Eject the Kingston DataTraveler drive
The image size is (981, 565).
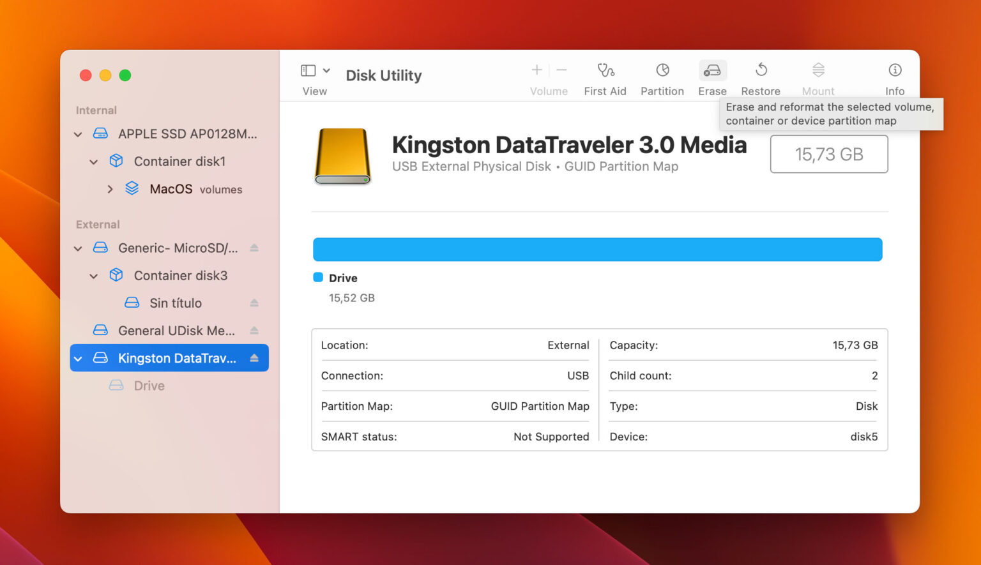coord(255,358)
